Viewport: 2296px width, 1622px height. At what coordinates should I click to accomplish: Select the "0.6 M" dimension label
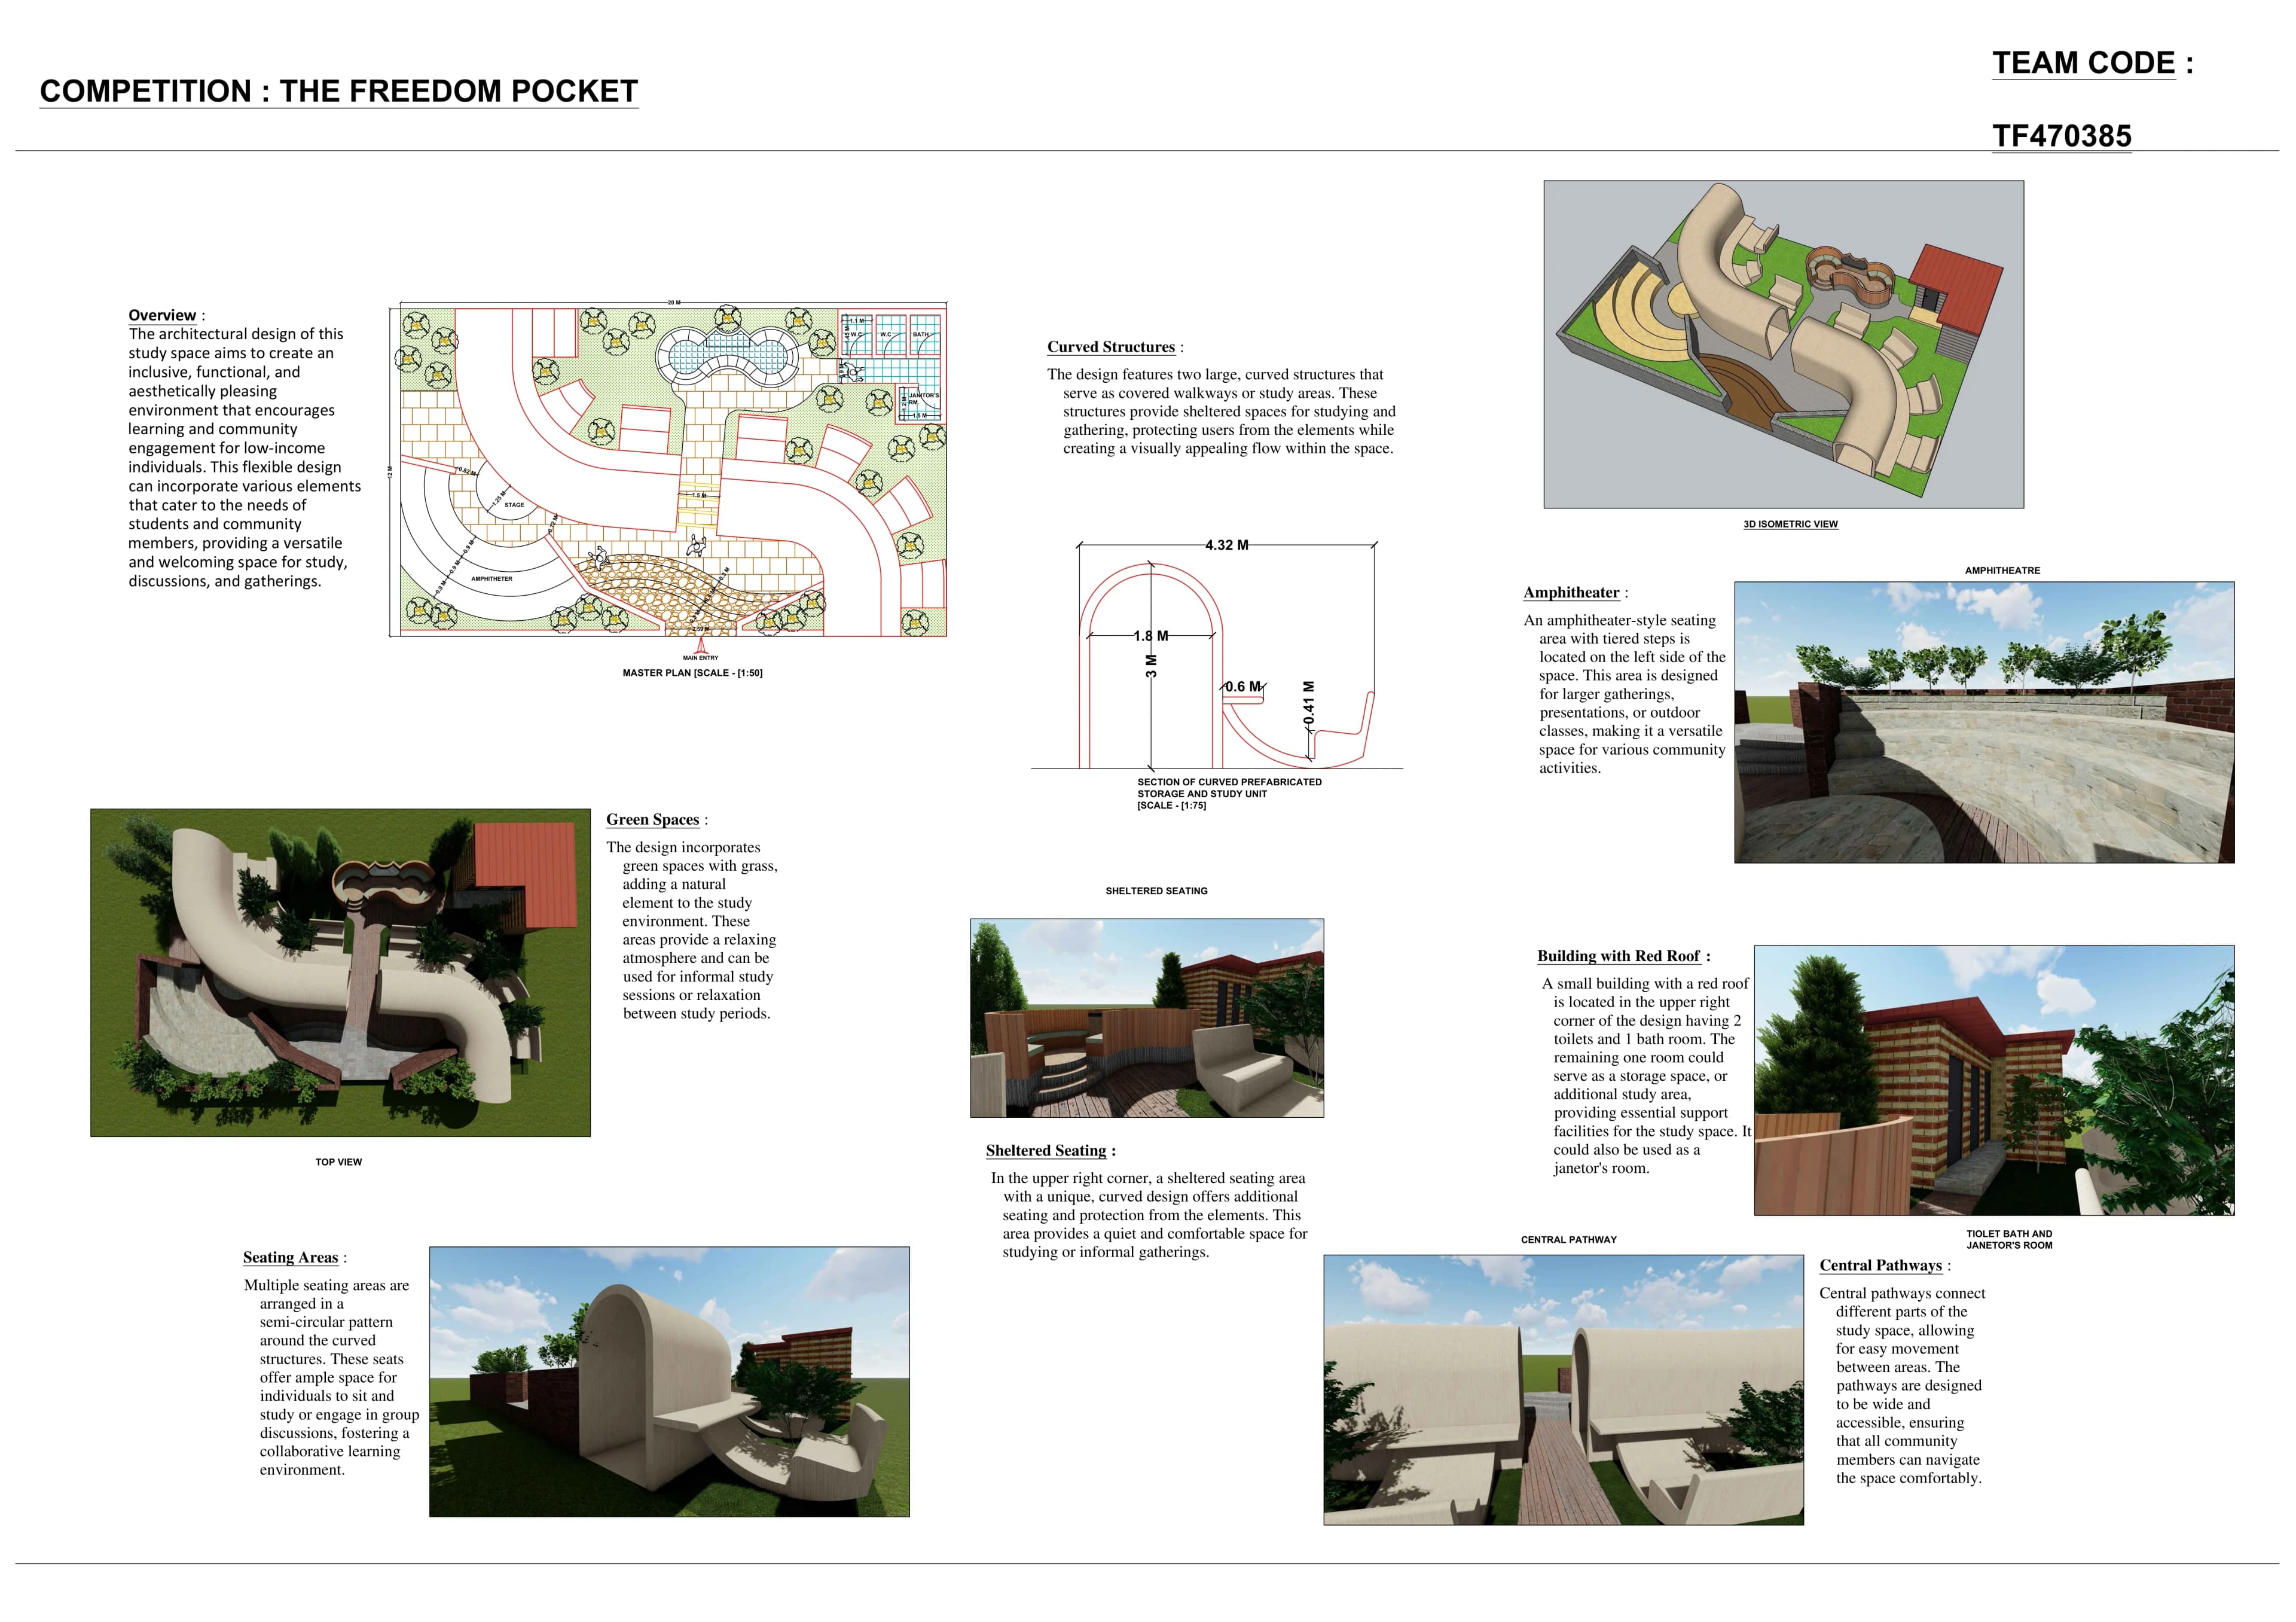(x=1243, y=687)
